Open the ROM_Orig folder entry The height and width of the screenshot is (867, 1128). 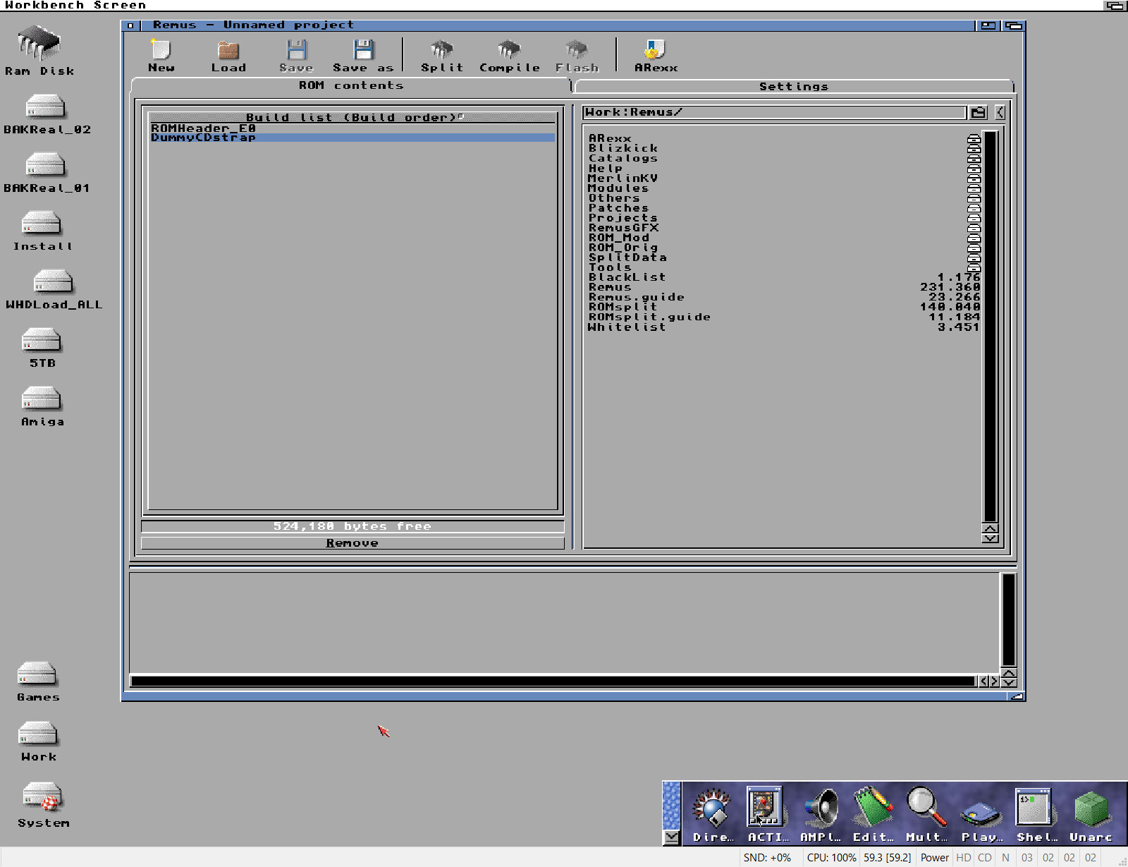click(784, 248)
